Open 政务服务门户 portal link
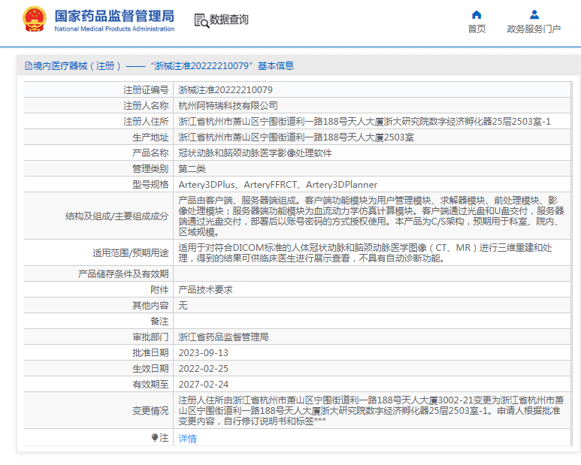Image resolution: width=581 pixels, height=465 pixels. click(534, 29)
